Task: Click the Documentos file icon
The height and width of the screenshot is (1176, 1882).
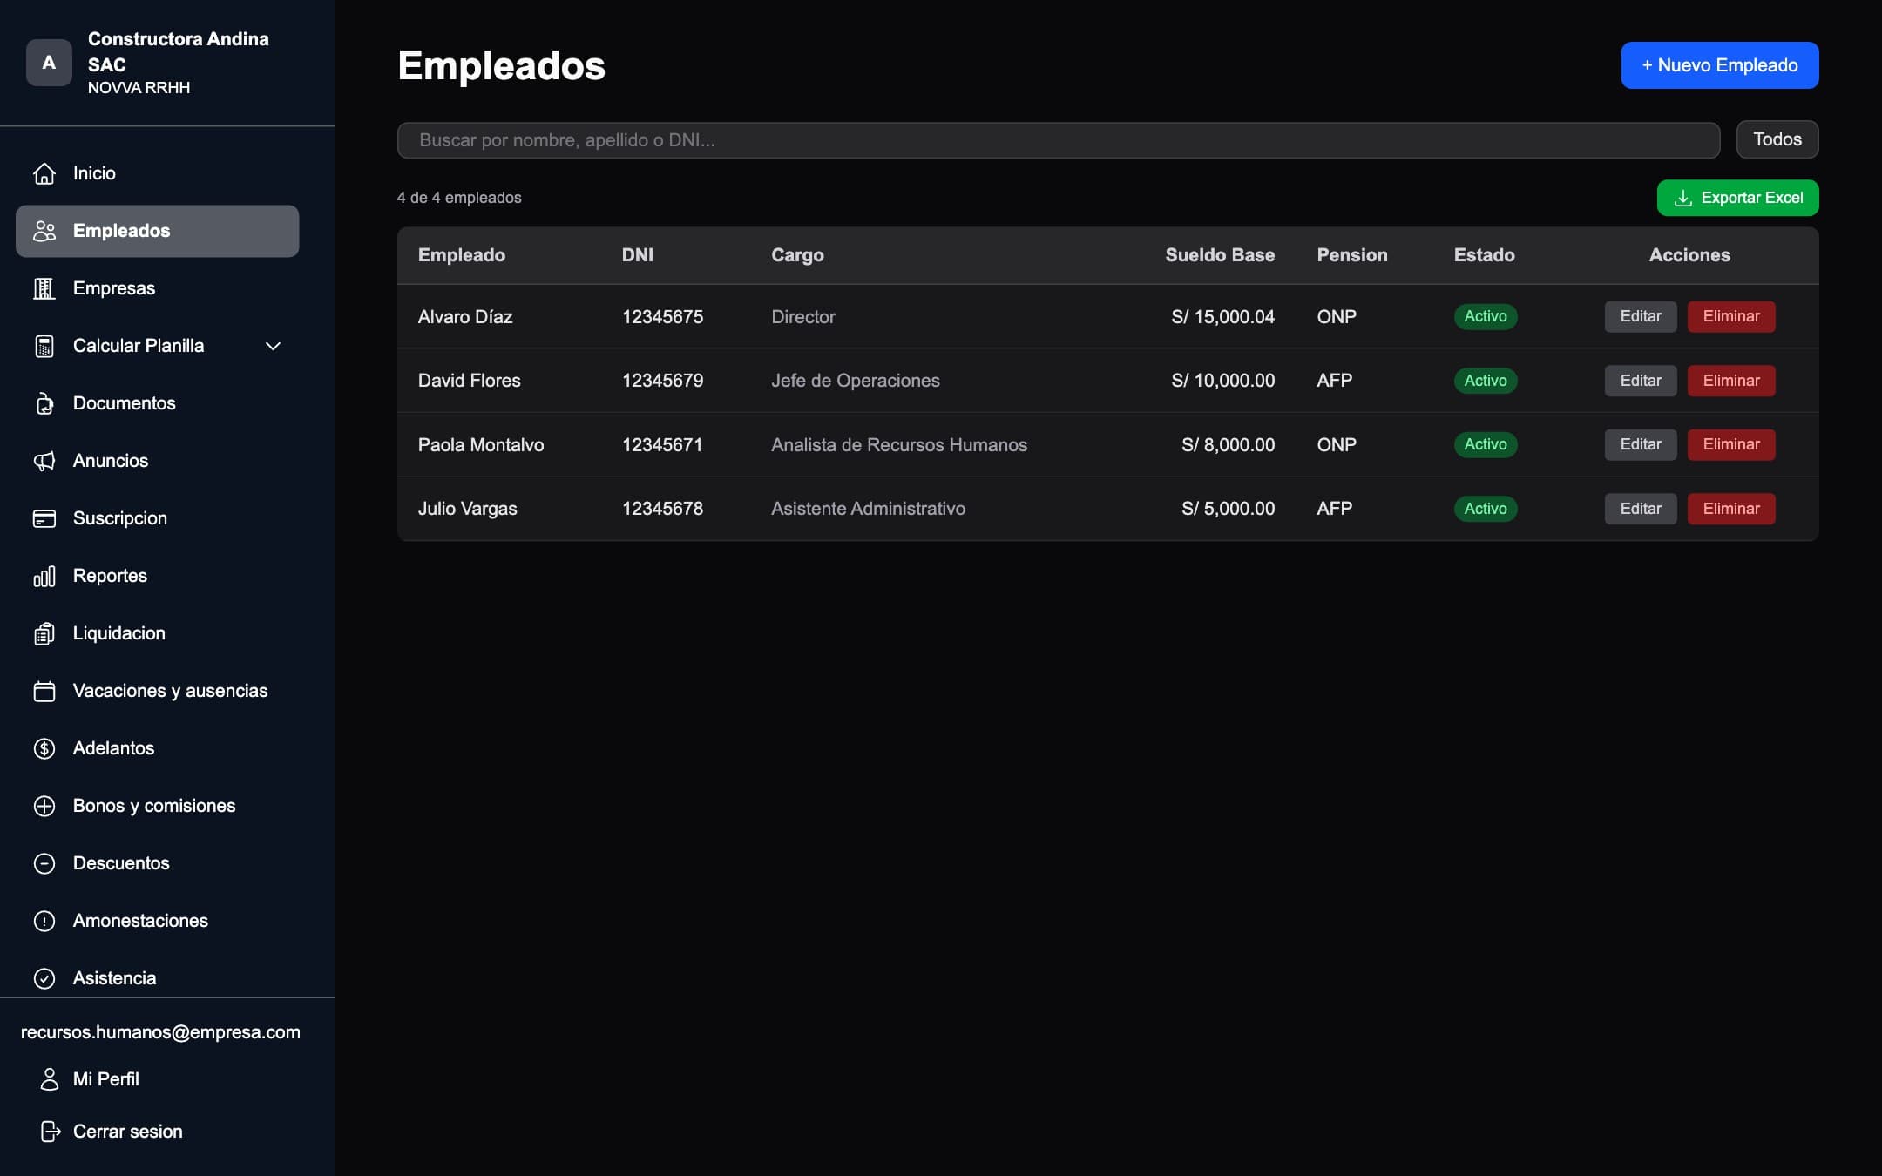Action: coord(44,403)
